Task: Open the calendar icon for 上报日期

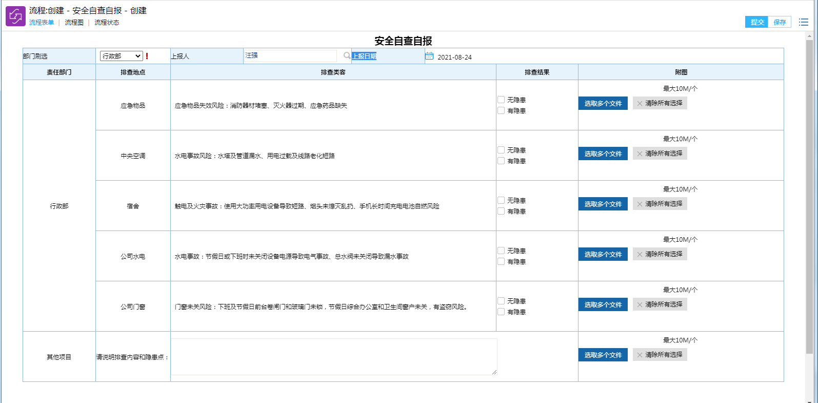Action: click(x=429, y=56)
